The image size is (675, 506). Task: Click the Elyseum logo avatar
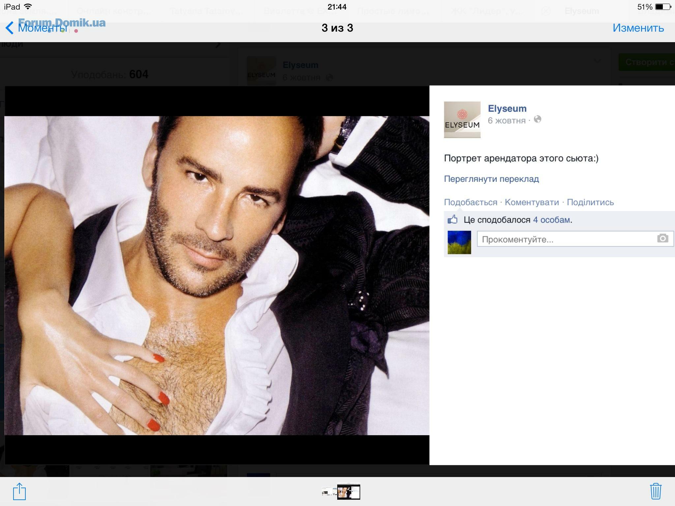coord(462,120)
